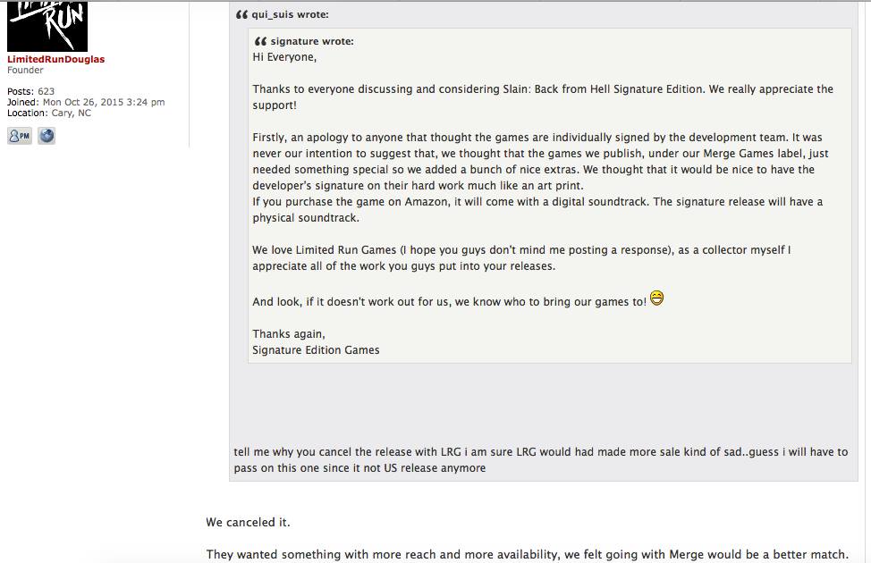This screenshot has height=563, width=871.
Task: Click the "We love Limited Run Games" paragraph
Action: click(x=521, y=257)
